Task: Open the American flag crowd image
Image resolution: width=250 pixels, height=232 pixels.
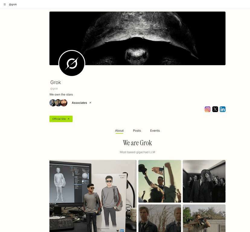Action: (160, 181)
